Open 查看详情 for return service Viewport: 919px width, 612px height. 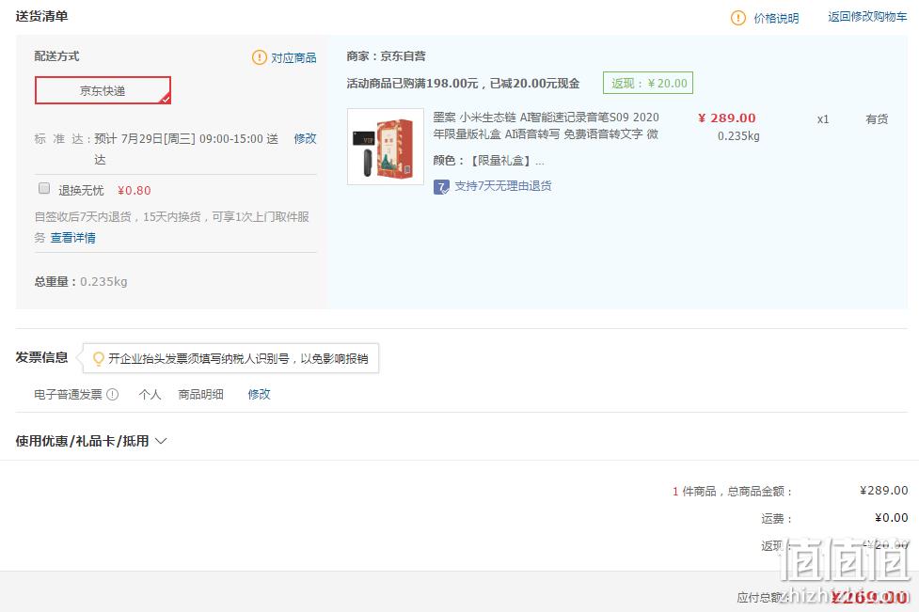pos(73,238)
